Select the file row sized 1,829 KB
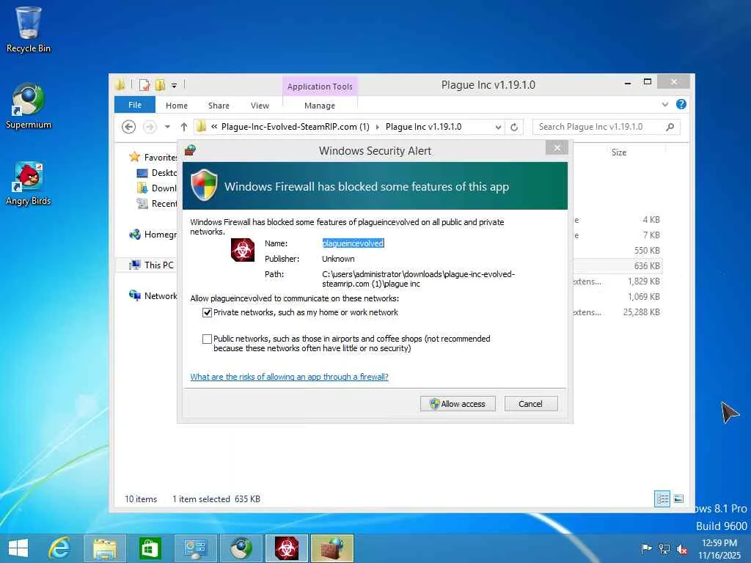 tap(618, 281)
